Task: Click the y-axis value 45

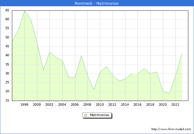Action: pos(7,46)
